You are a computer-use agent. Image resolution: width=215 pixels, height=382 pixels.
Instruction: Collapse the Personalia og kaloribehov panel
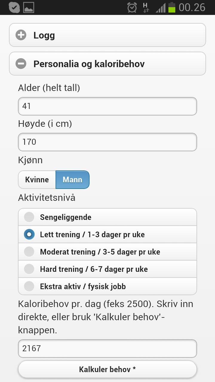tap(107, 64)
